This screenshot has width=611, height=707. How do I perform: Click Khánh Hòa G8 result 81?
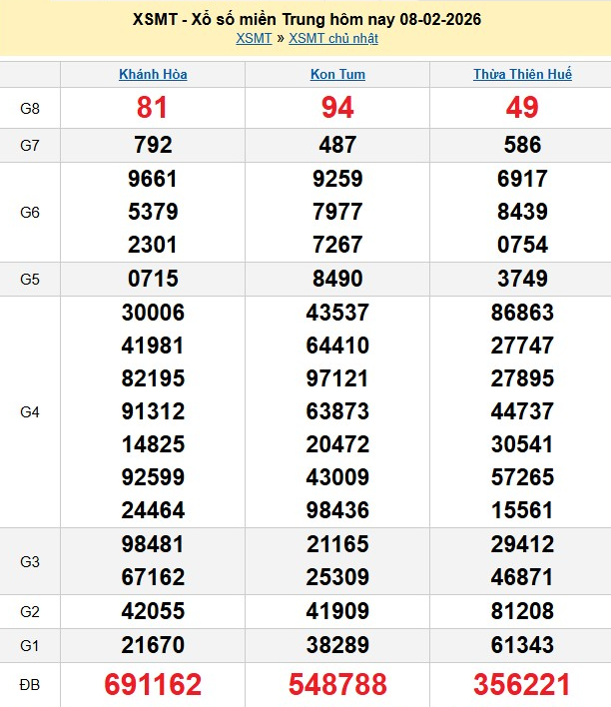point(153,108)
